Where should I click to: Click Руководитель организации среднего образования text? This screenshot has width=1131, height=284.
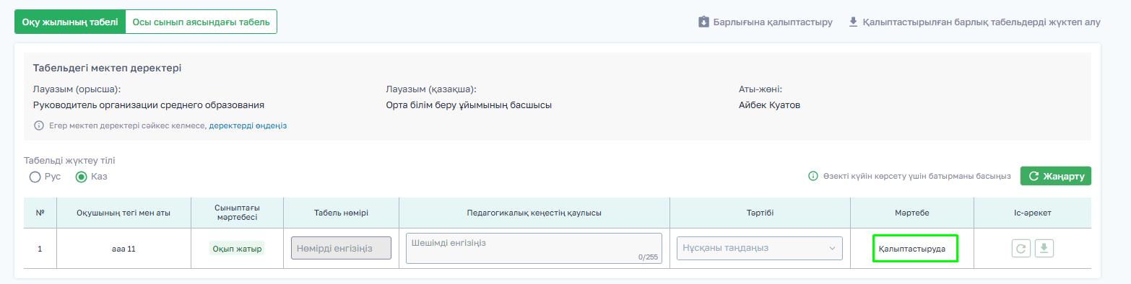pyautogui.click(x=149, y=105)
